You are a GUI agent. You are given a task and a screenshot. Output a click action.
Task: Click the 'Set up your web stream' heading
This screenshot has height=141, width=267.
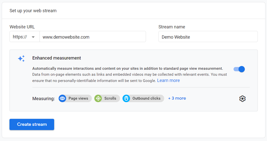click(x=33, y=11)
